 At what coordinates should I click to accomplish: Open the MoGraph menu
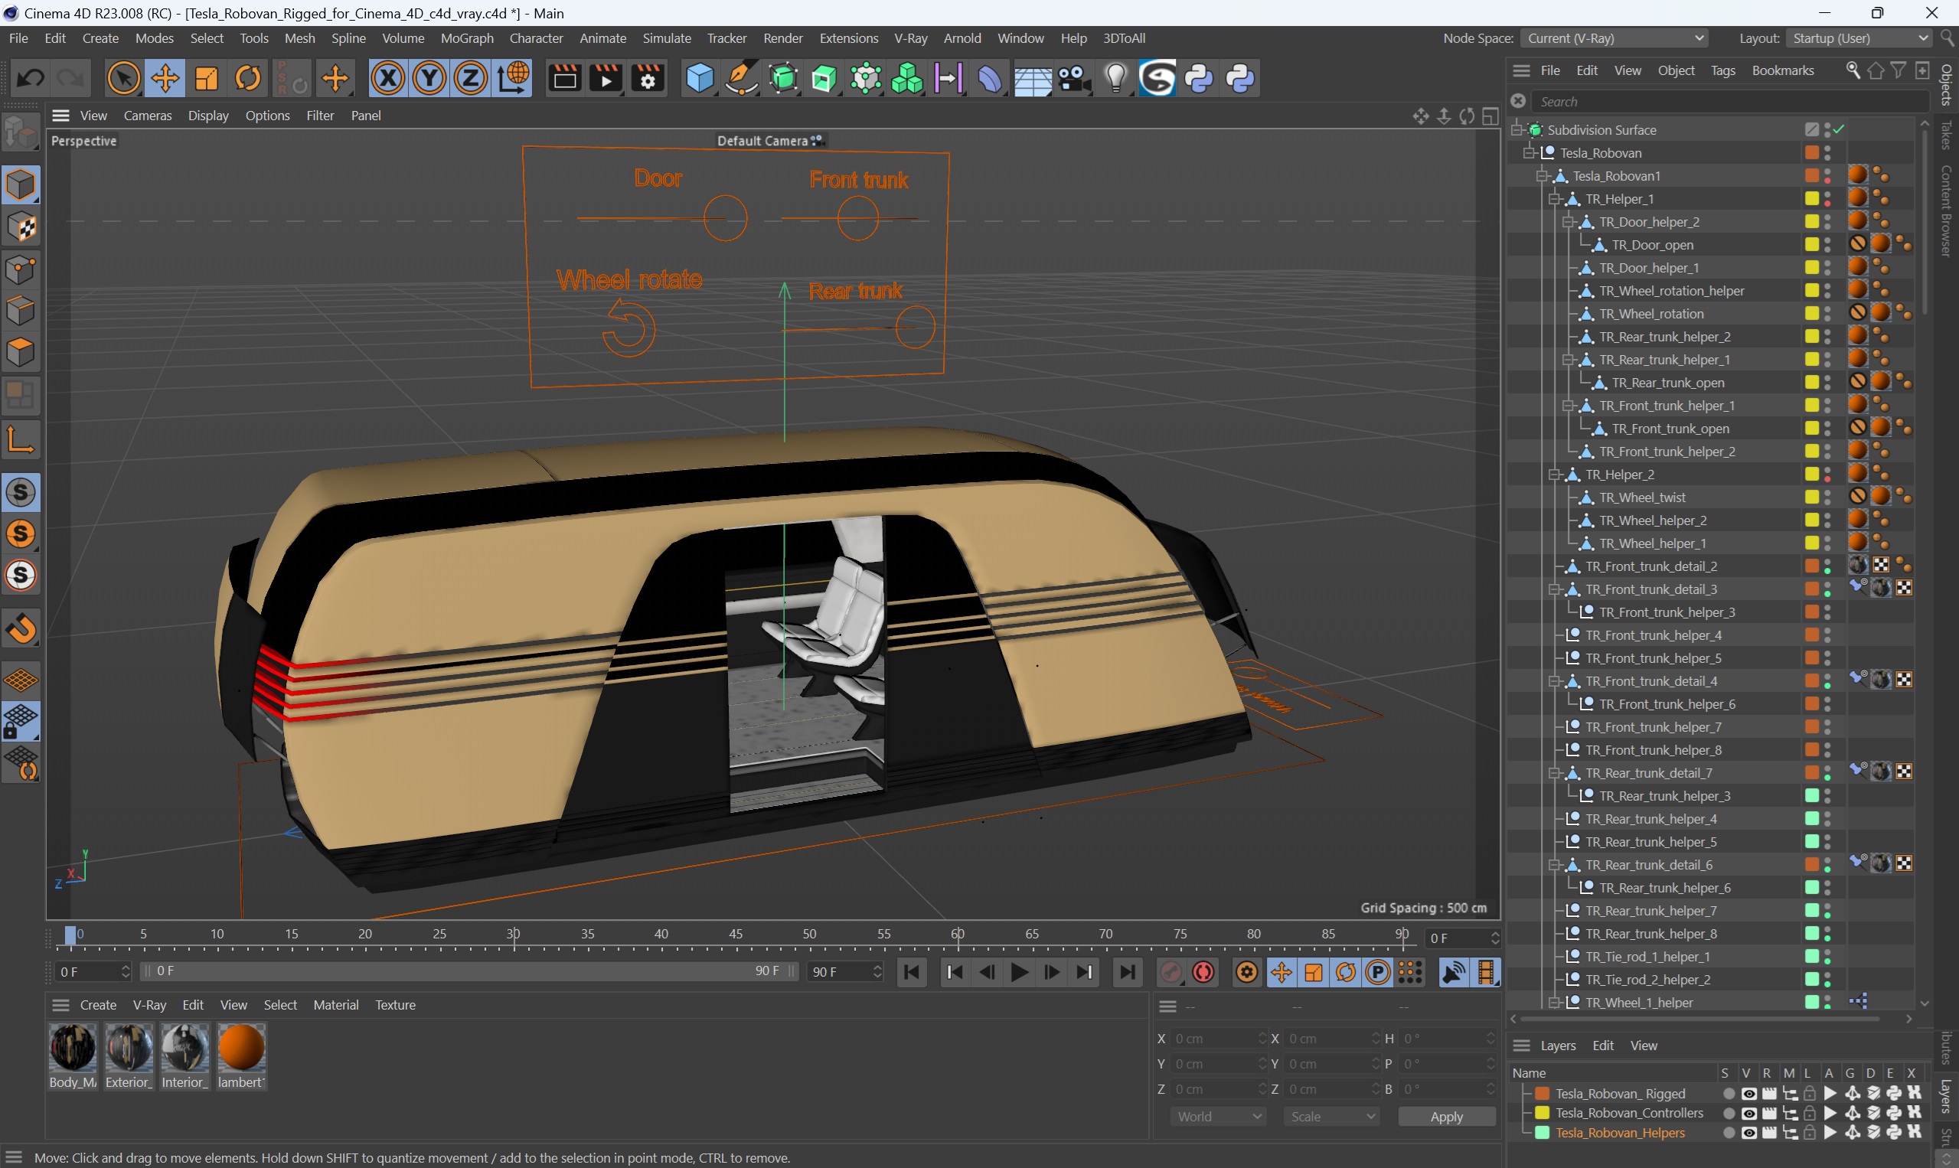tap(467, 38)
